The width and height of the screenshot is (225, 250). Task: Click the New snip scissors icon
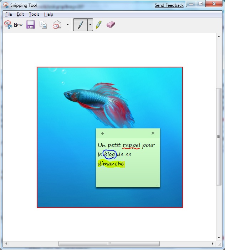point(8,25)
